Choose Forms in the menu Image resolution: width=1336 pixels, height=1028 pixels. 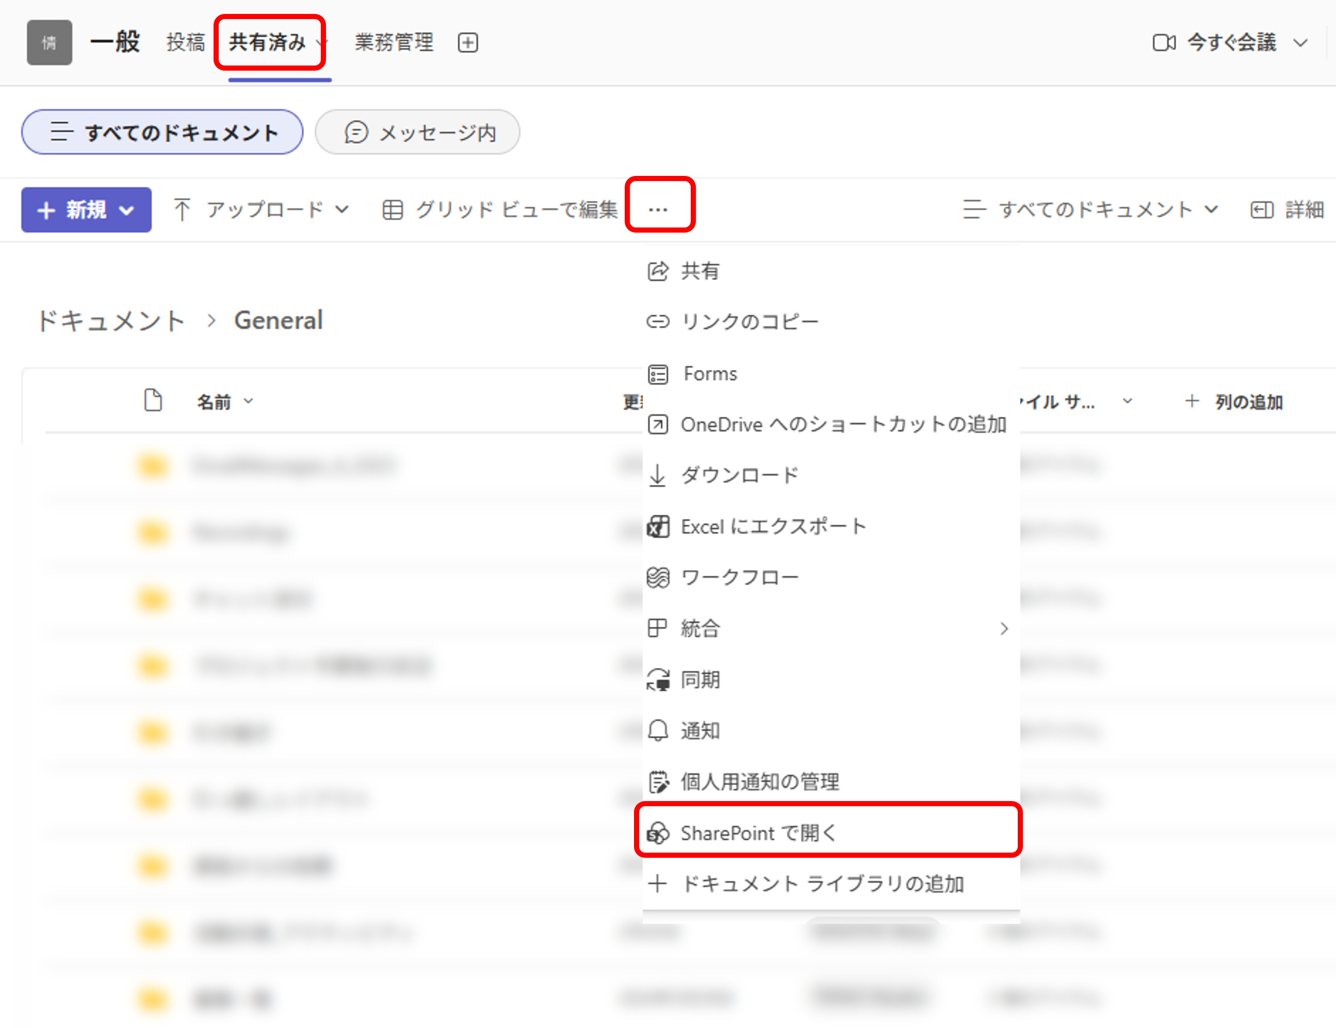tap(832, 373)
